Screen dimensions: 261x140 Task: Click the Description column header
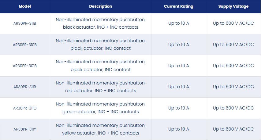(x=101, y=6)
